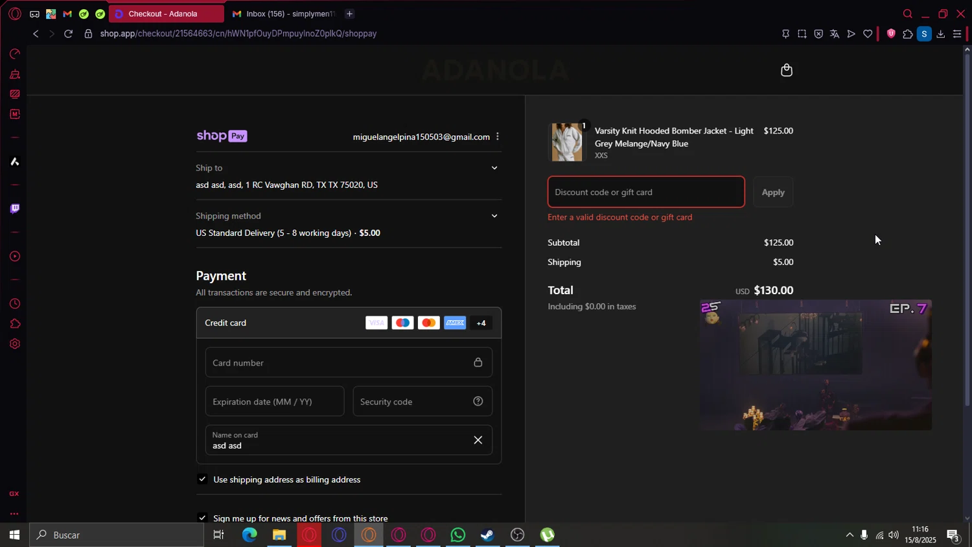
Task: Open the taskbar volume speaker icon
Action: tap(894, 535)
